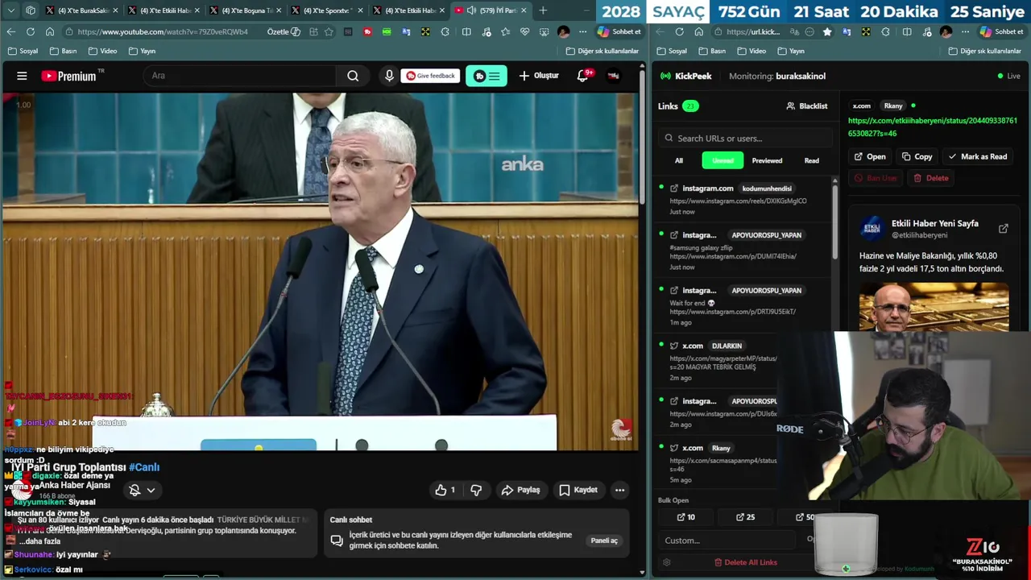Reload the KickPeek page in right browser
Image resolution: width=1031 pixels, height=580 pixels.
[x=679, y=32]
